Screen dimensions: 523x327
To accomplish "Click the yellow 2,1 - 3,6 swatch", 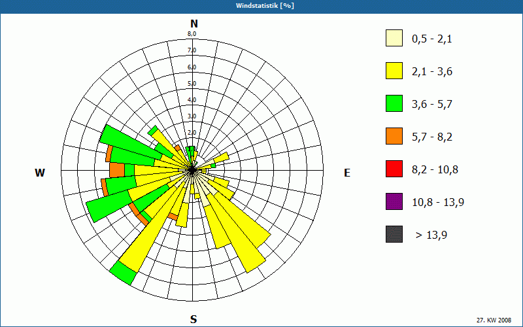I will click(x=394, y=71).
